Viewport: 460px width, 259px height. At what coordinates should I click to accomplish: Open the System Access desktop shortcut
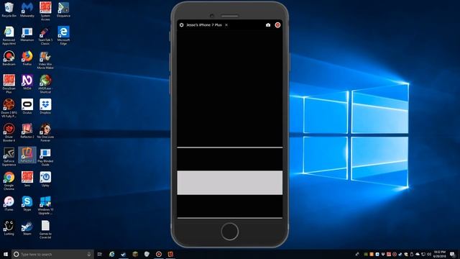pyautogui.click(x=45, y=12)
